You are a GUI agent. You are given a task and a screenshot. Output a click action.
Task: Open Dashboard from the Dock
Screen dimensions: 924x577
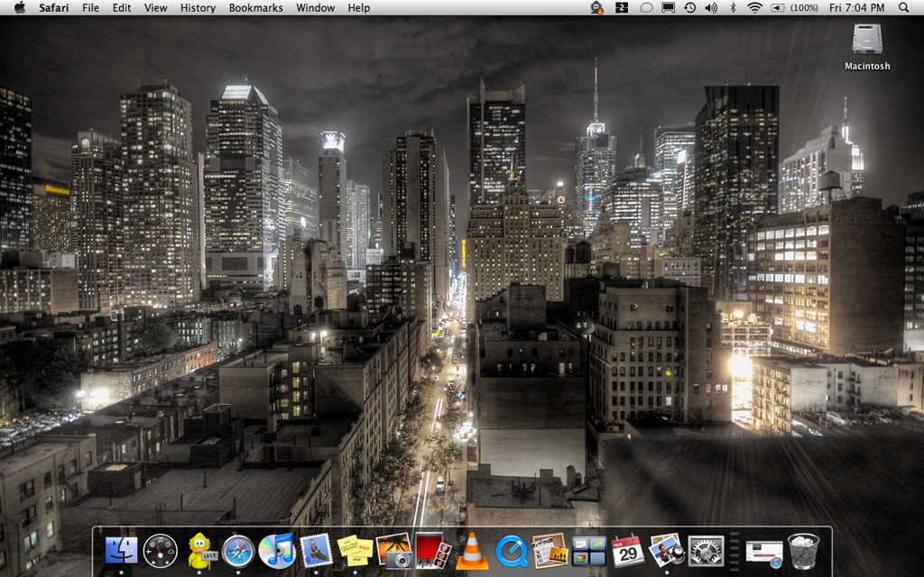click(x=161, y=551)
